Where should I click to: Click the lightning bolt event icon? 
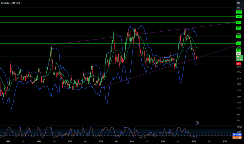pos(197,123)
